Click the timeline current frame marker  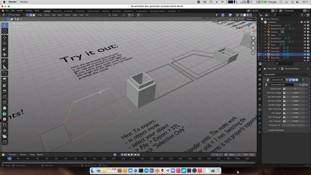pos(9,158)
